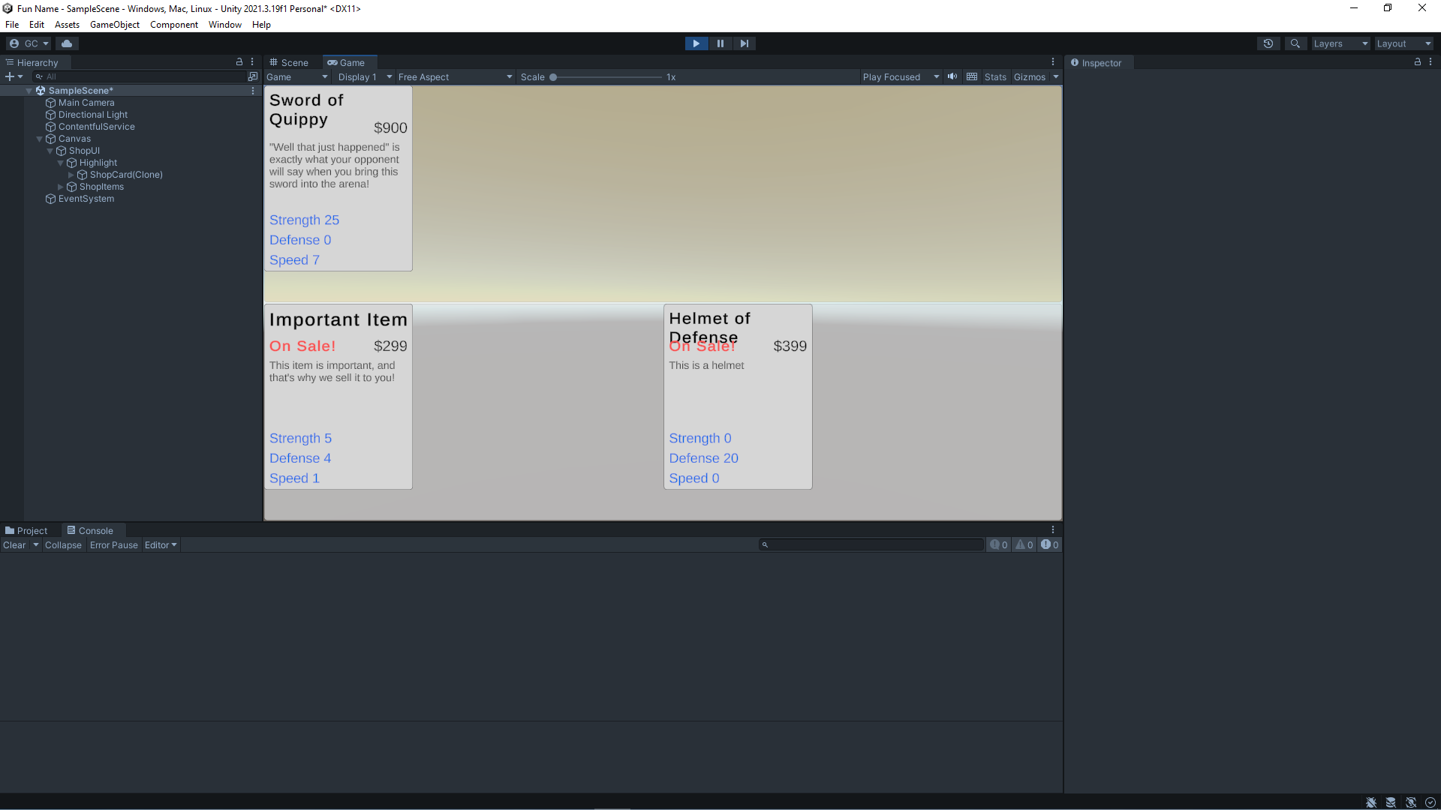Screen dimensions: 1441x810
Task: Click the Mute audio icon in Game view
Action: click(952, 76)
